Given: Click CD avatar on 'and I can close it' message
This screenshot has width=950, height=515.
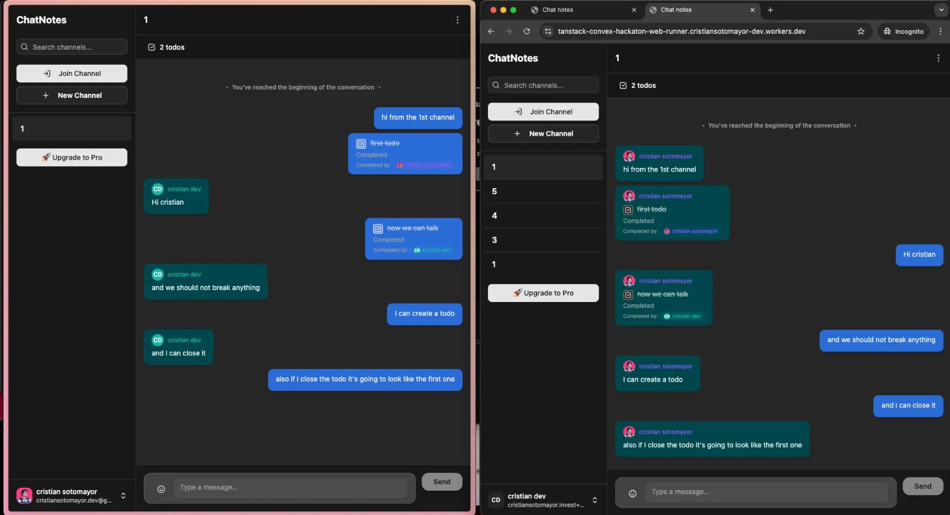Looking at the screenshot, I should (x=157, y=340).
